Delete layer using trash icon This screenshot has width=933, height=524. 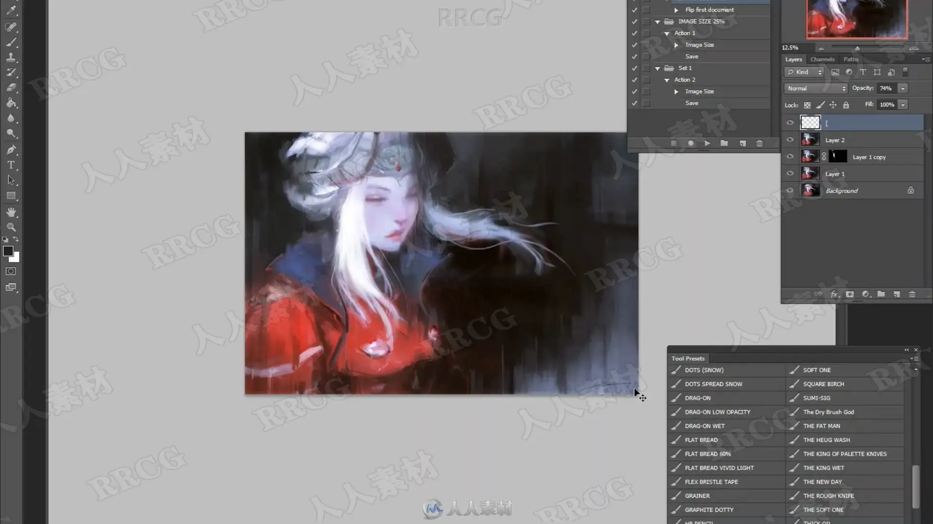coord(912,294)
